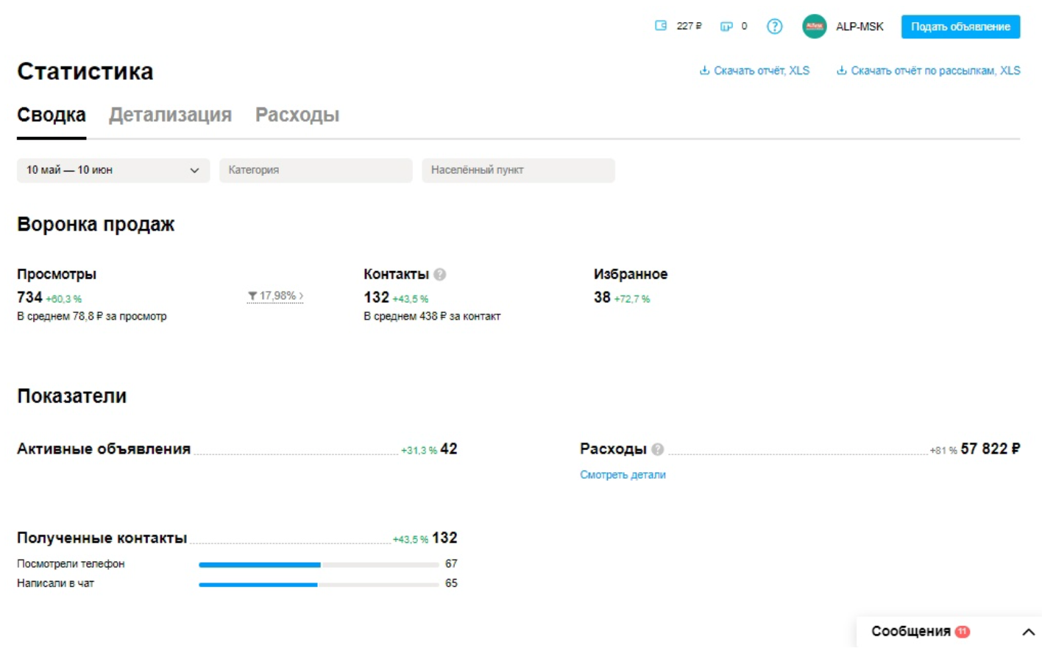Image resolution: width=1042 pixels, height=651 pixels.
Task: Click the info icon next to Расходы
Action: tap(657, 449)
